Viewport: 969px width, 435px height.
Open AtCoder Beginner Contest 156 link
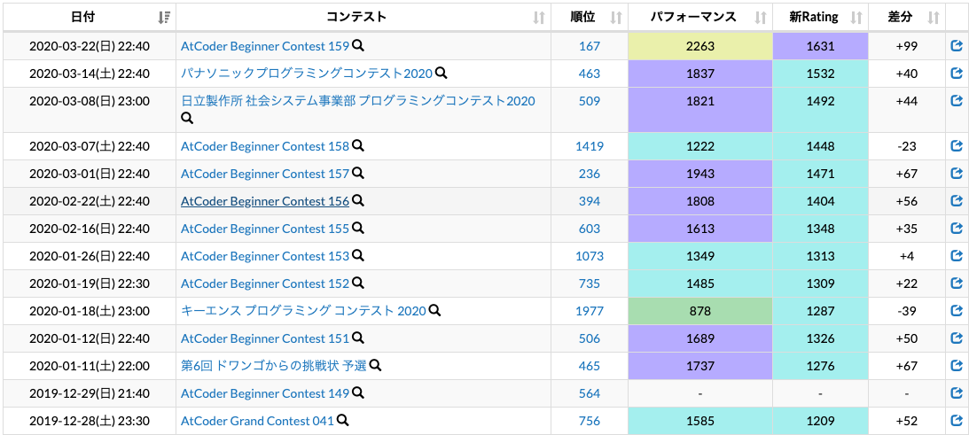pyautogui.click(x=265, y=201)
